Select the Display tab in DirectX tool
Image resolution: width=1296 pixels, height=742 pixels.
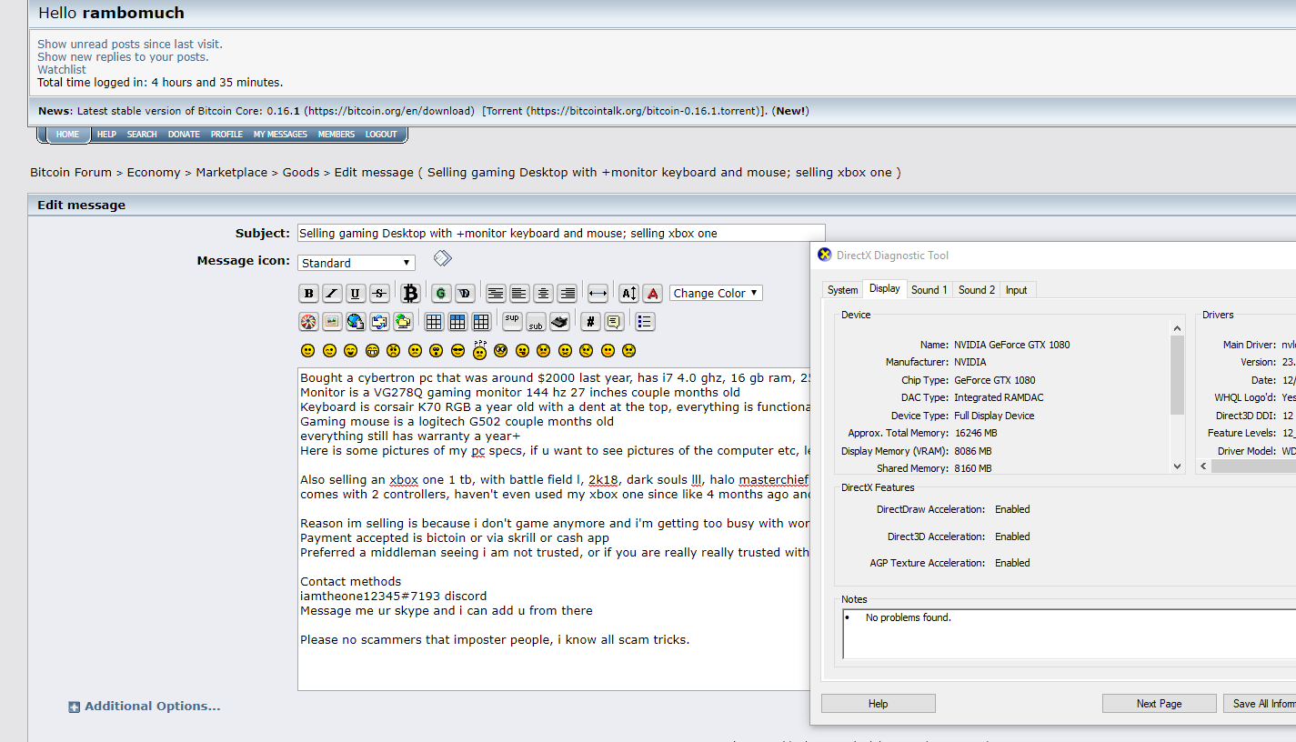point(884,288)
